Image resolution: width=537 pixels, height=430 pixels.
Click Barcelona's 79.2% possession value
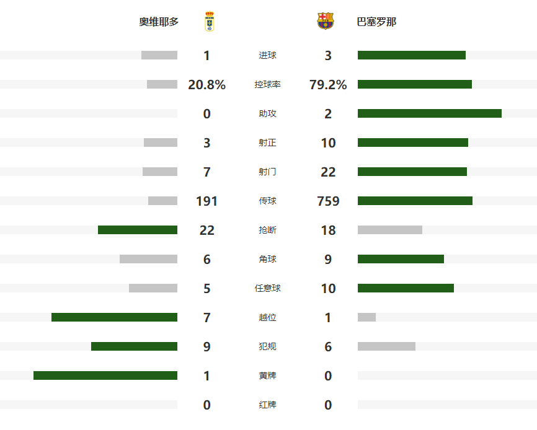coord(328,85)
